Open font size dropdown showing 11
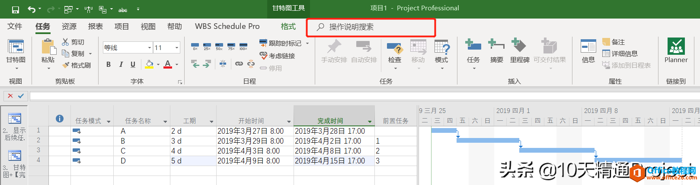 pos(177,47)
